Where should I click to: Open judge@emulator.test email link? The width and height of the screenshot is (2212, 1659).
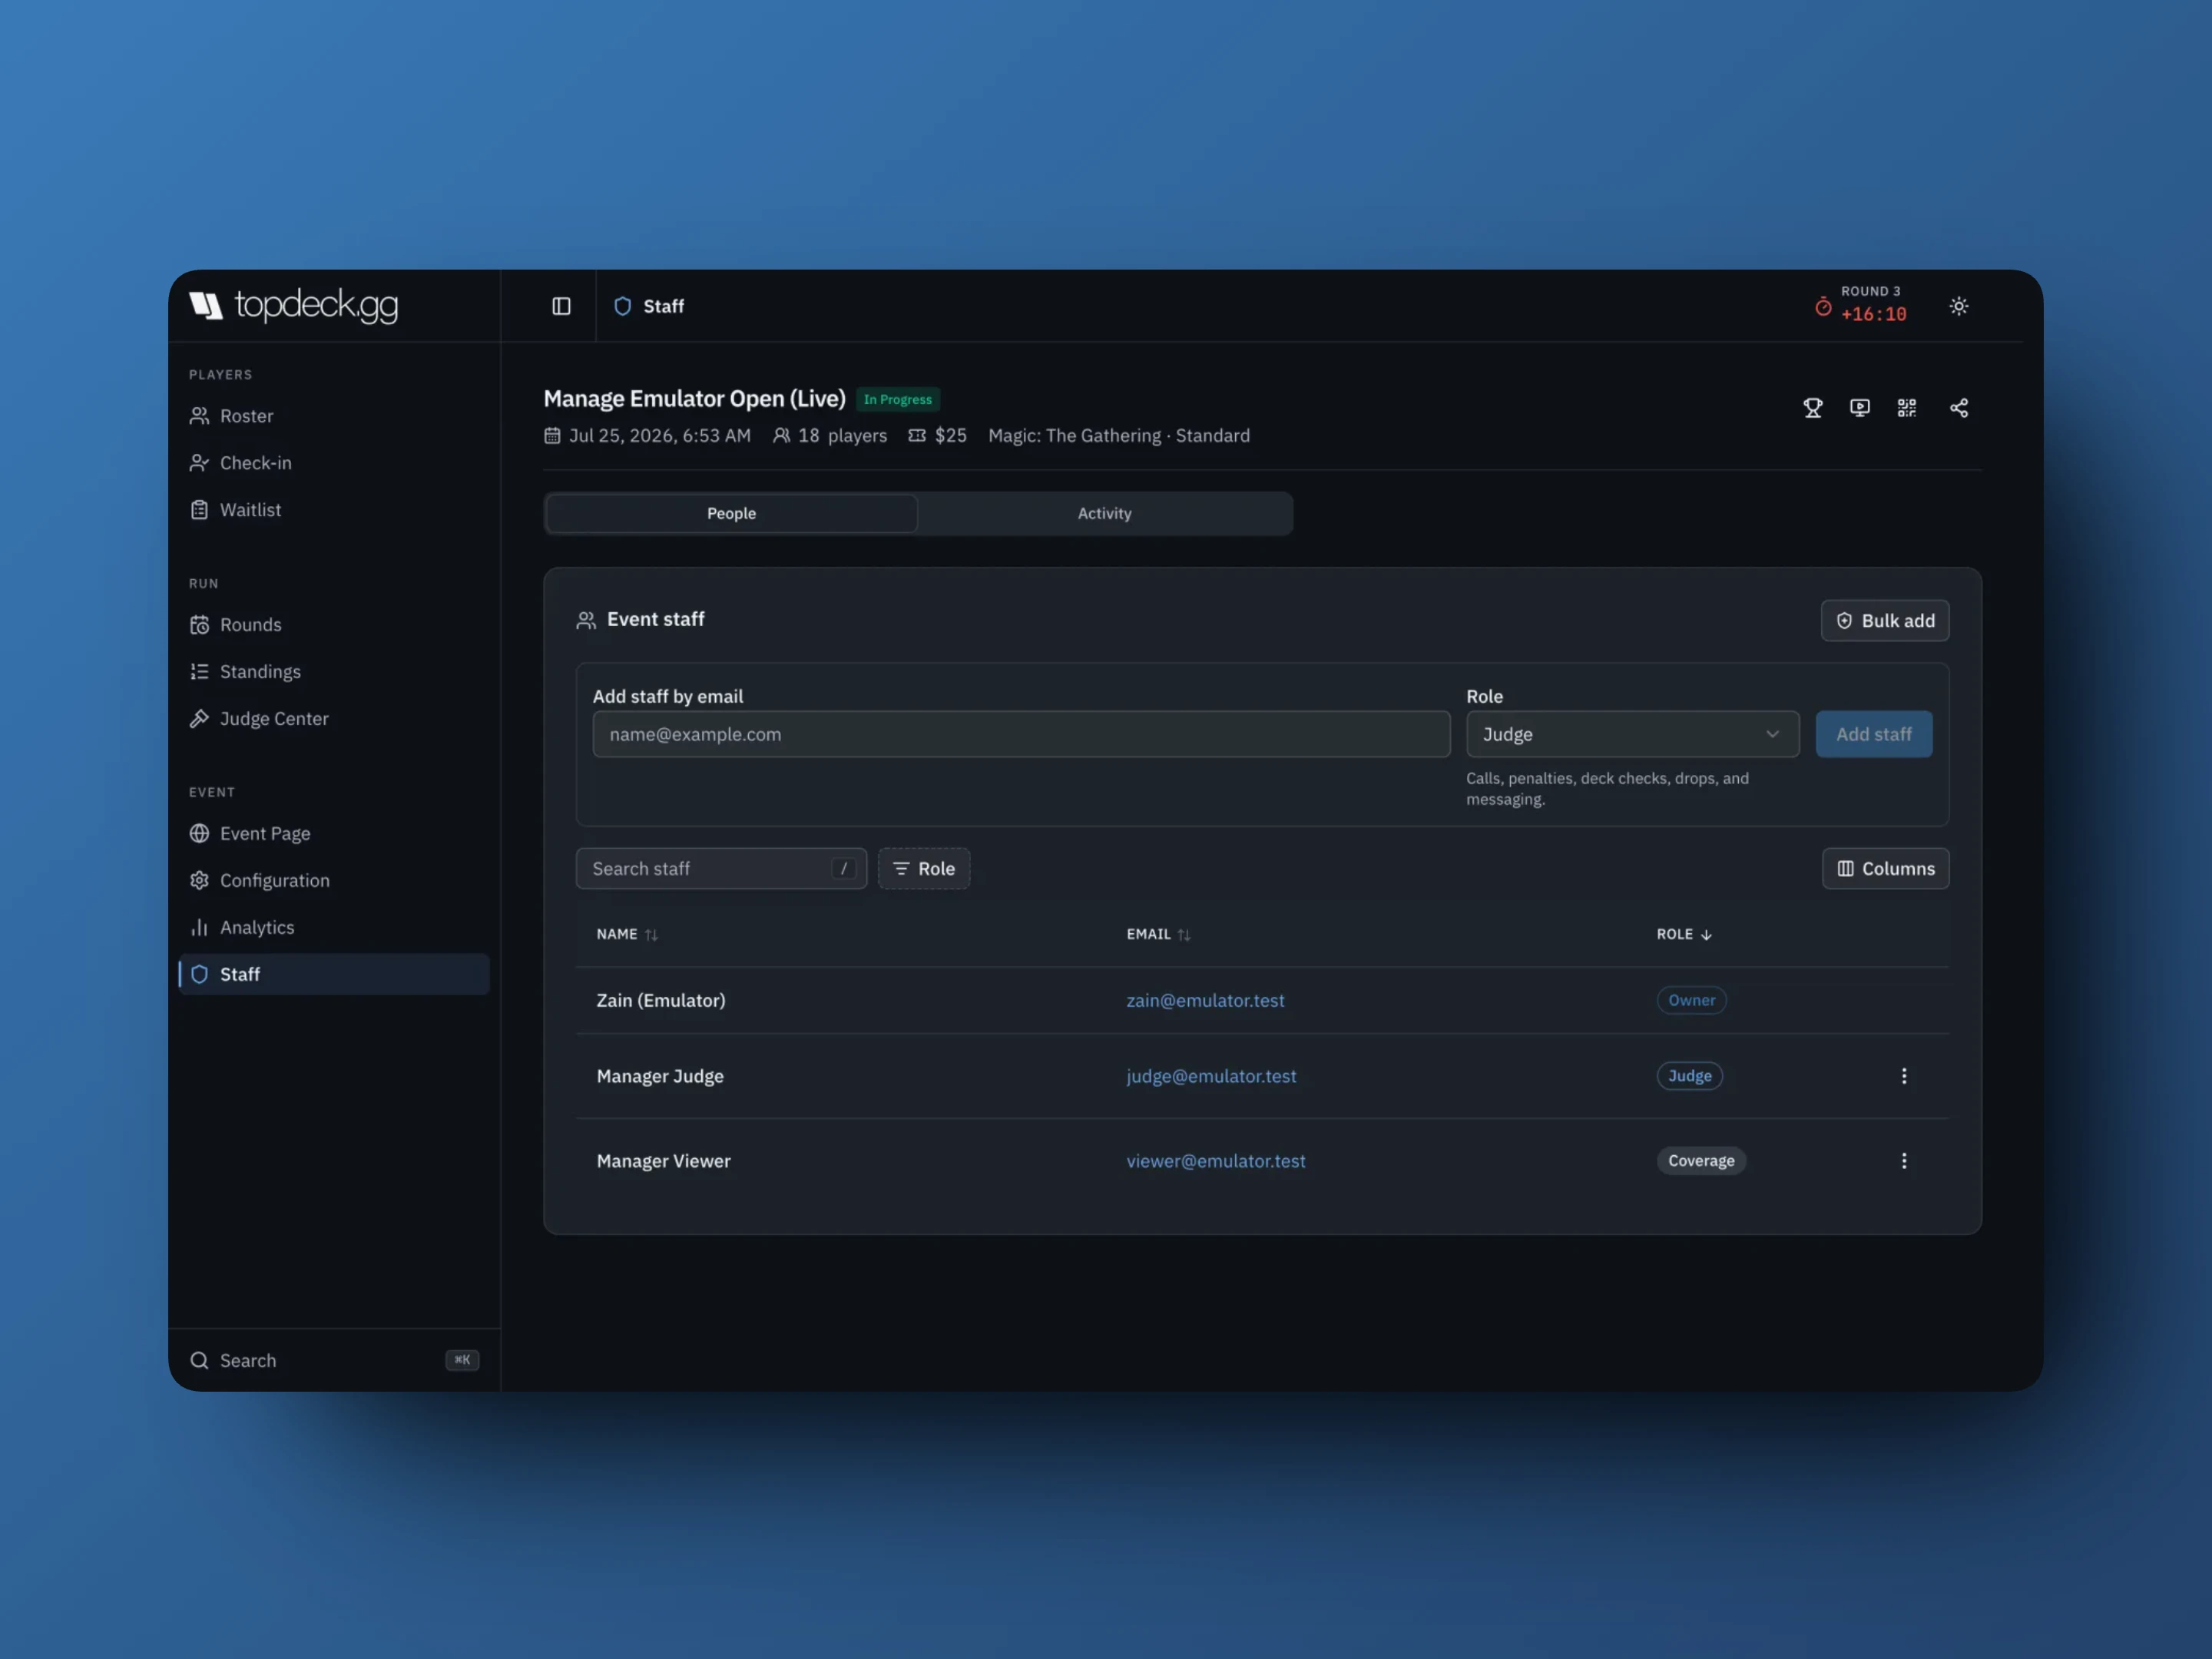point(1211,1077)
